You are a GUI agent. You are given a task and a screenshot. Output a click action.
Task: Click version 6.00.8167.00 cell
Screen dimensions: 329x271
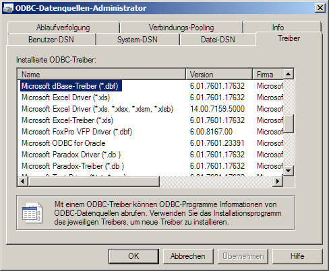(211, 132)
